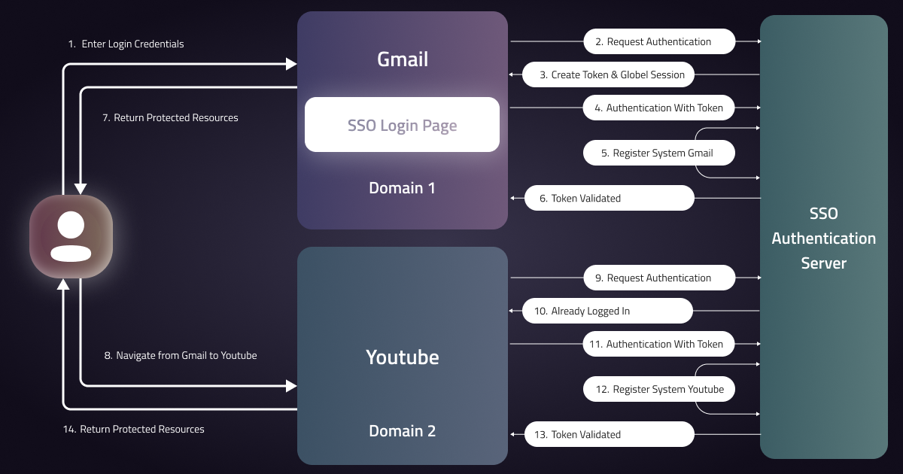Click '10. Already Logged In' pill

608,311
